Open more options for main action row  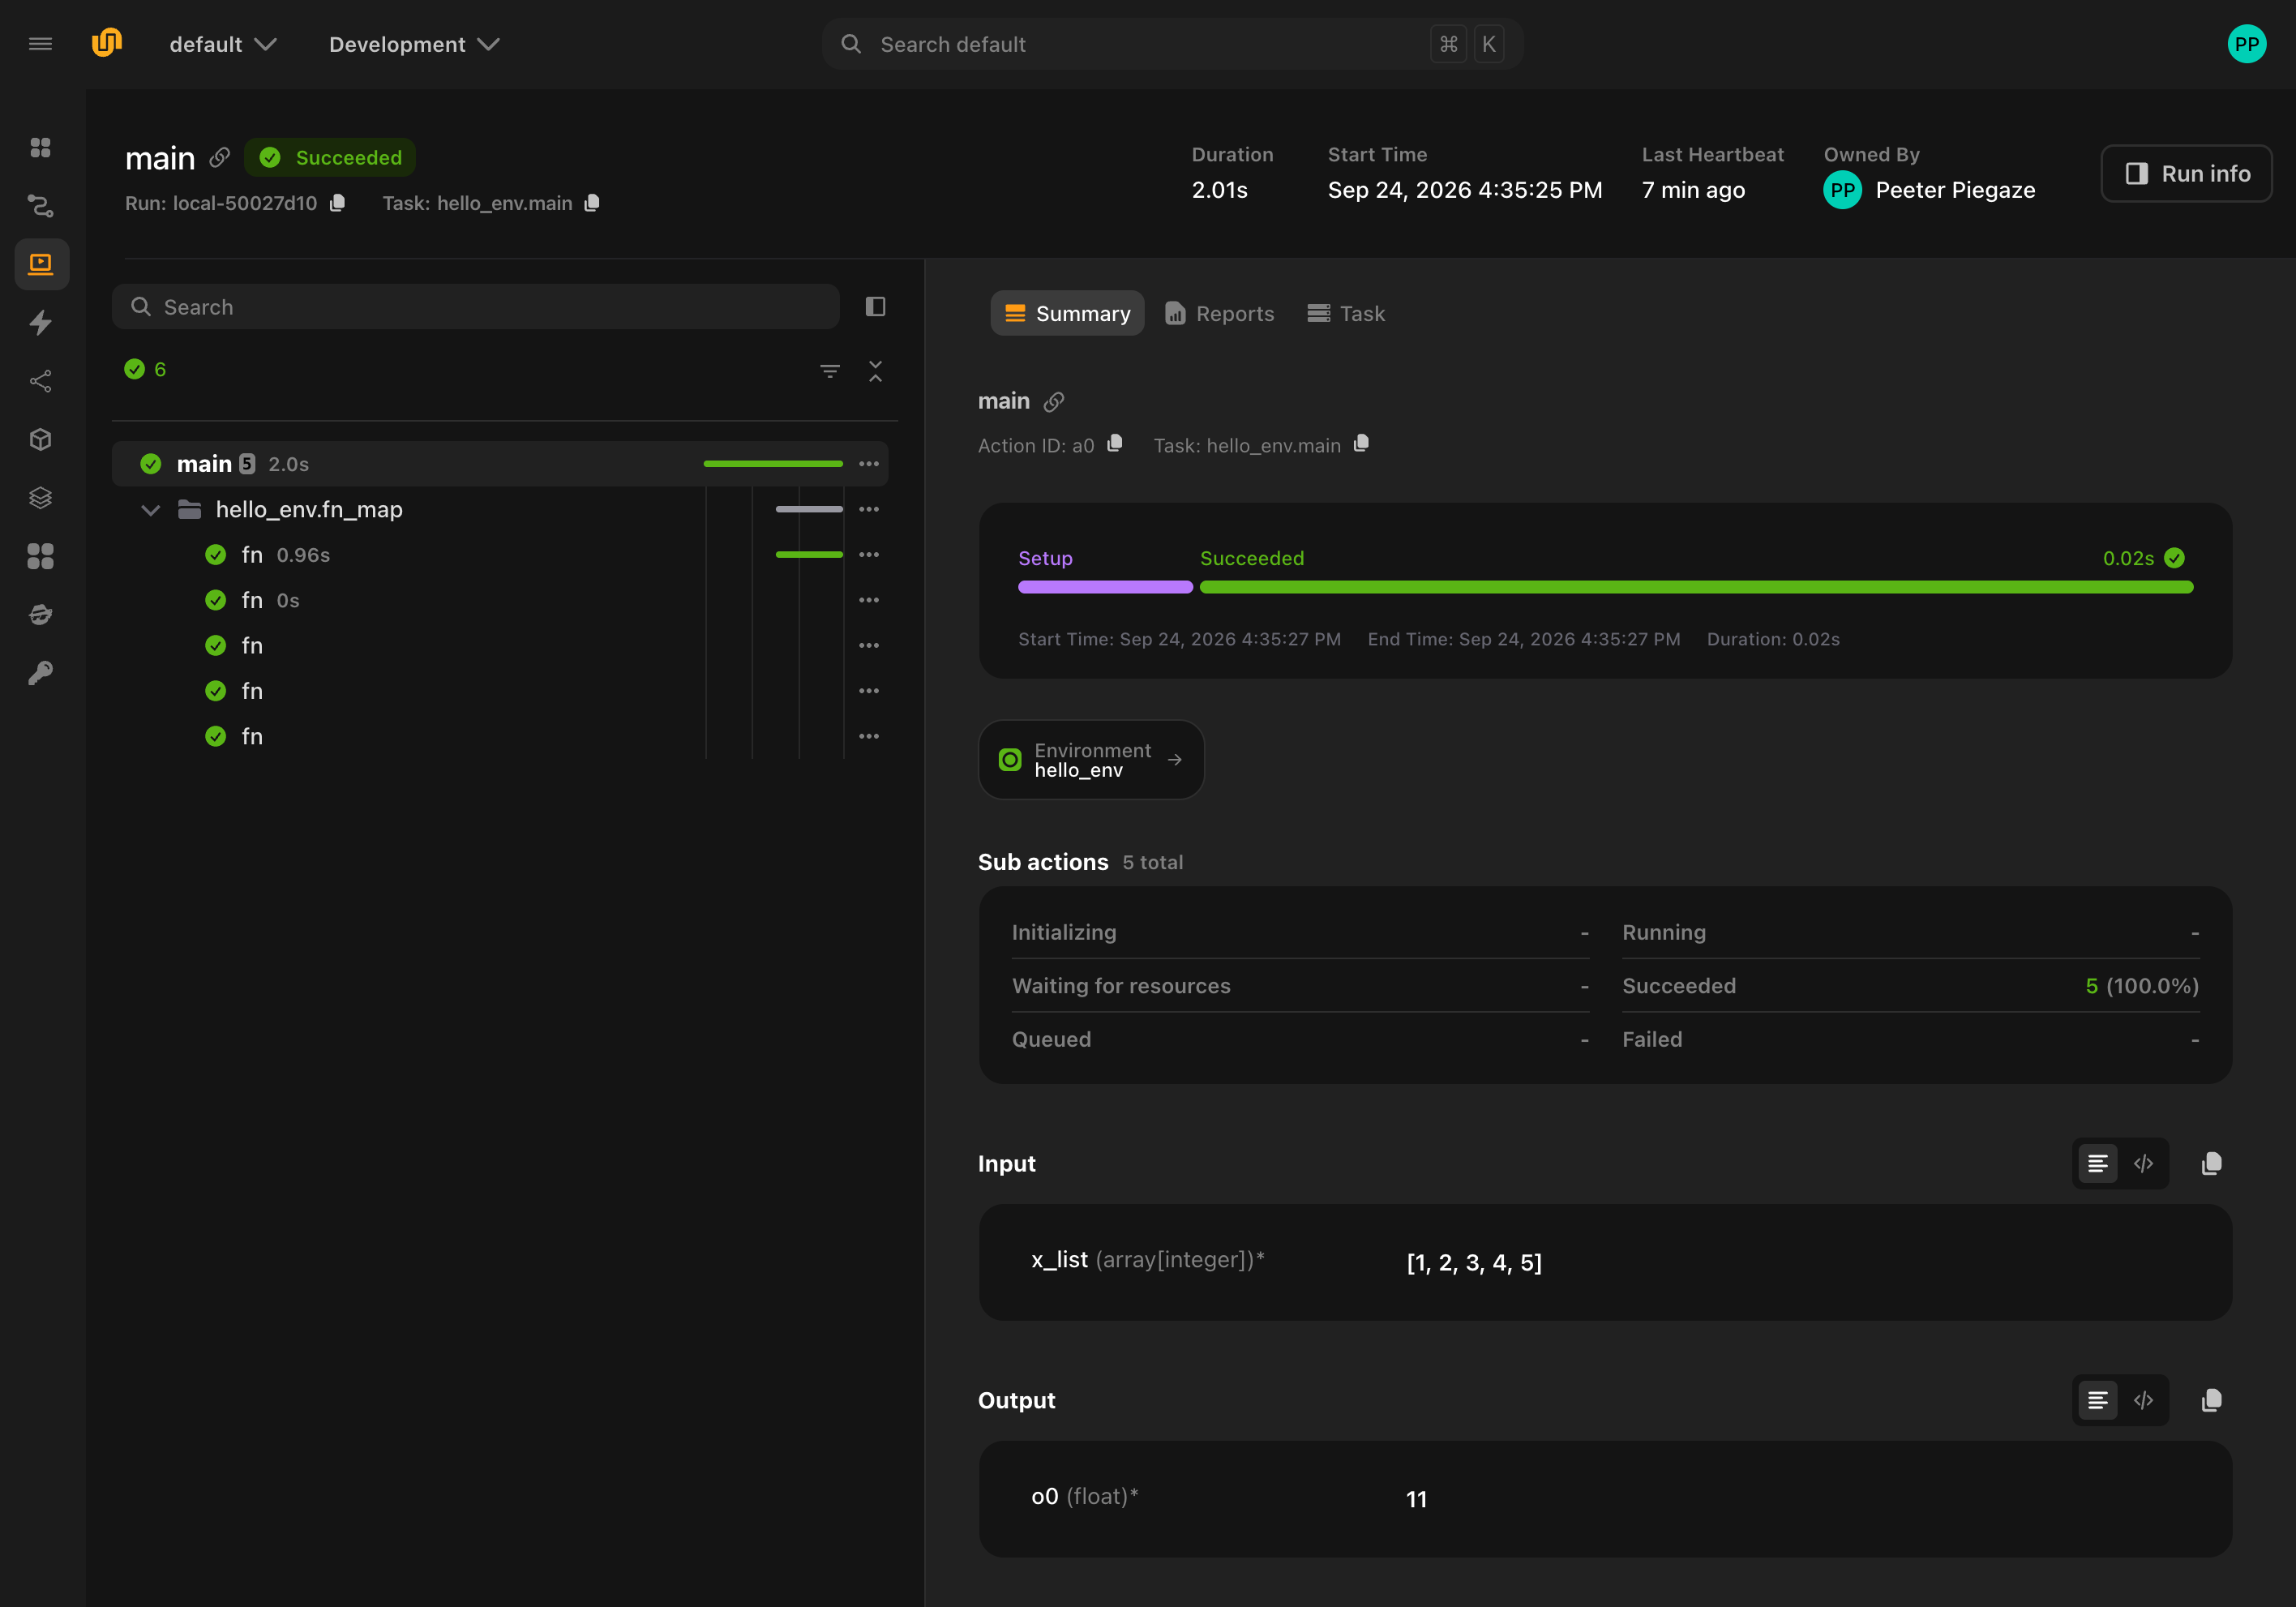[x=869, y=464]
